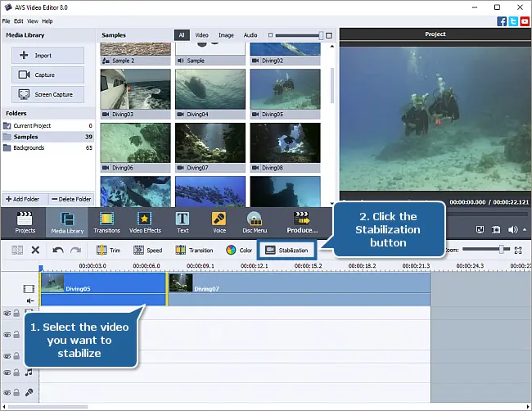Click the Voice recording icon
The image size is (532, 411).
coord(219,222)
